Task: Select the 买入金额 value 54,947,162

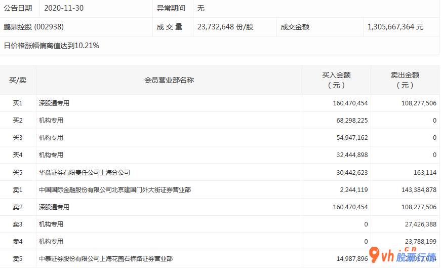Action: click(350, 138)
